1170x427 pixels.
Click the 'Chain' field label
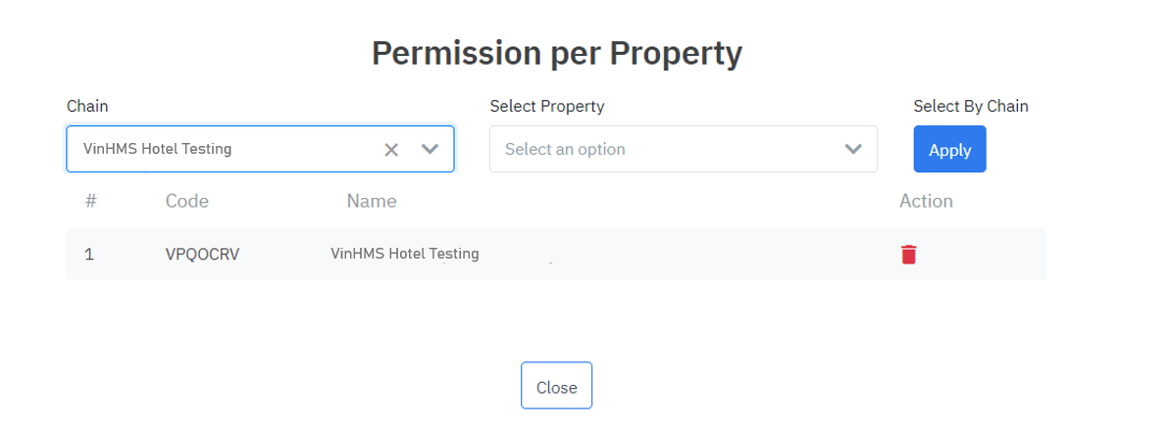[x=87, y=106]
